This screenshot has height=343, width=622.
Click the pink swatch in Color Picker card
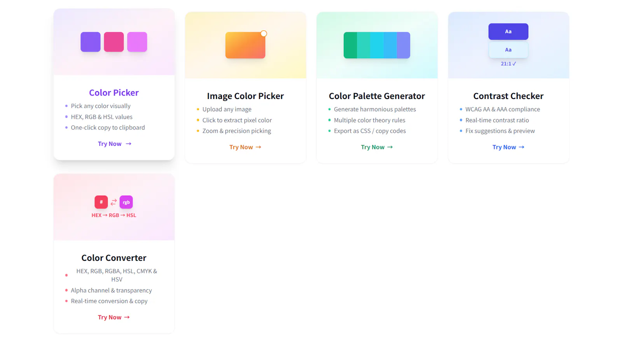114,42
